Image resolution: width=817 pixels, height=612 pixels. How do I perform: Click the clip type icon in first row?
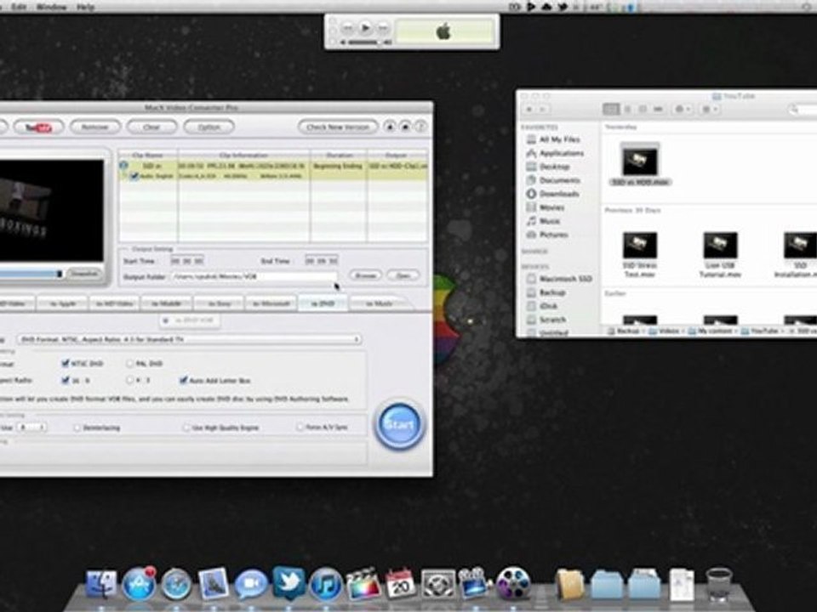coord(123,166)
